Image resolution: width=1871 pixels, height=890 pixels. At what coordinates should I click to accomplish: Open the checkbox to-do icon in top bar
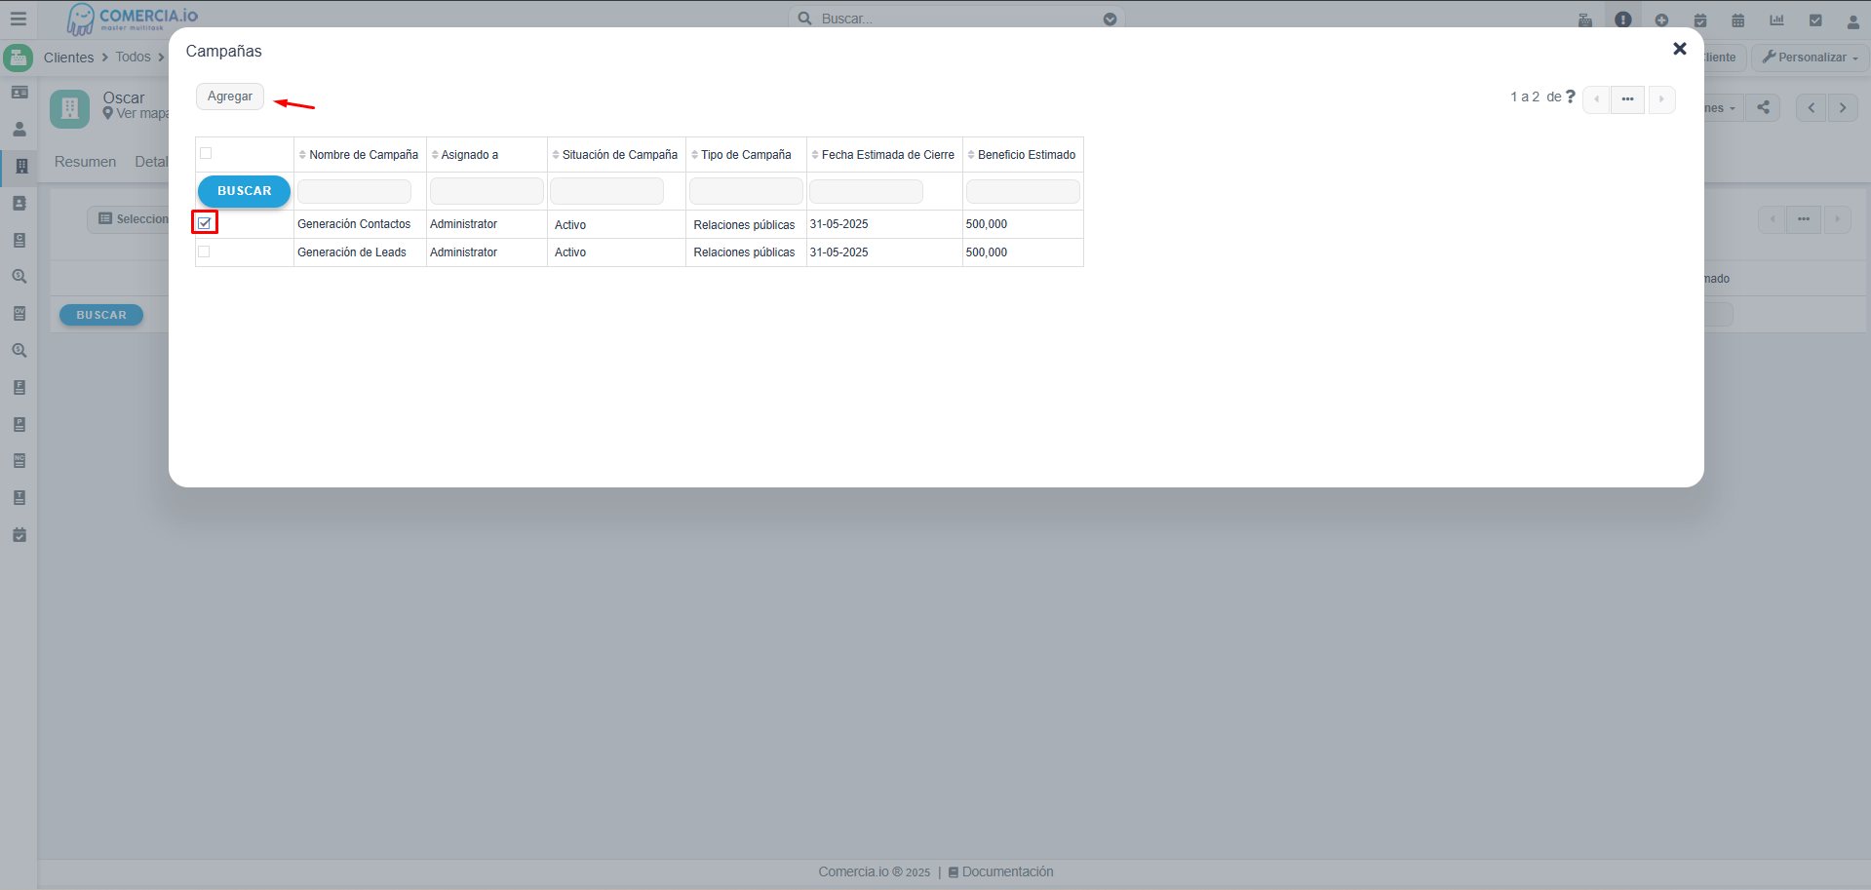point(1815,19)
